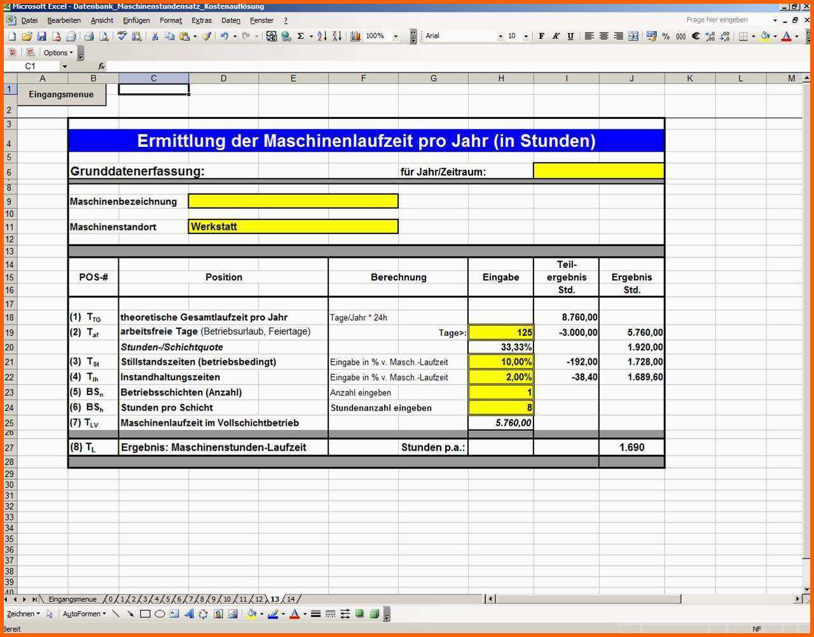Open the Chart Wizard icon
The image size is (814, 637).
[x=355, y=36]
